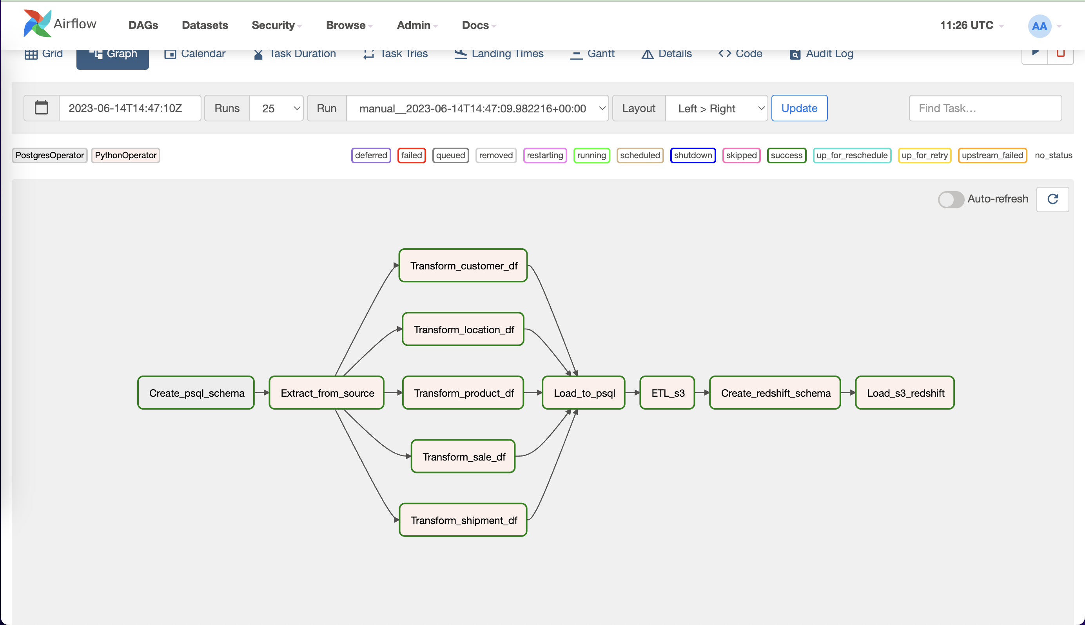Open the Layout direction dropdown
This screenshot has width=1085, height=625.
tap(716, 108)
